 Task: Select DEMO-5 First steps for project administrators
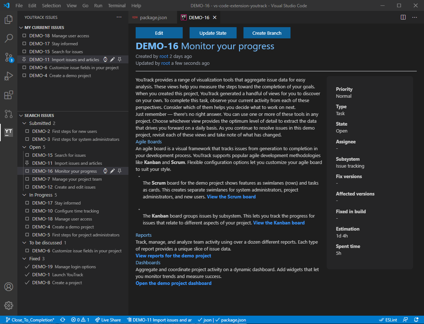pos(73,235)
